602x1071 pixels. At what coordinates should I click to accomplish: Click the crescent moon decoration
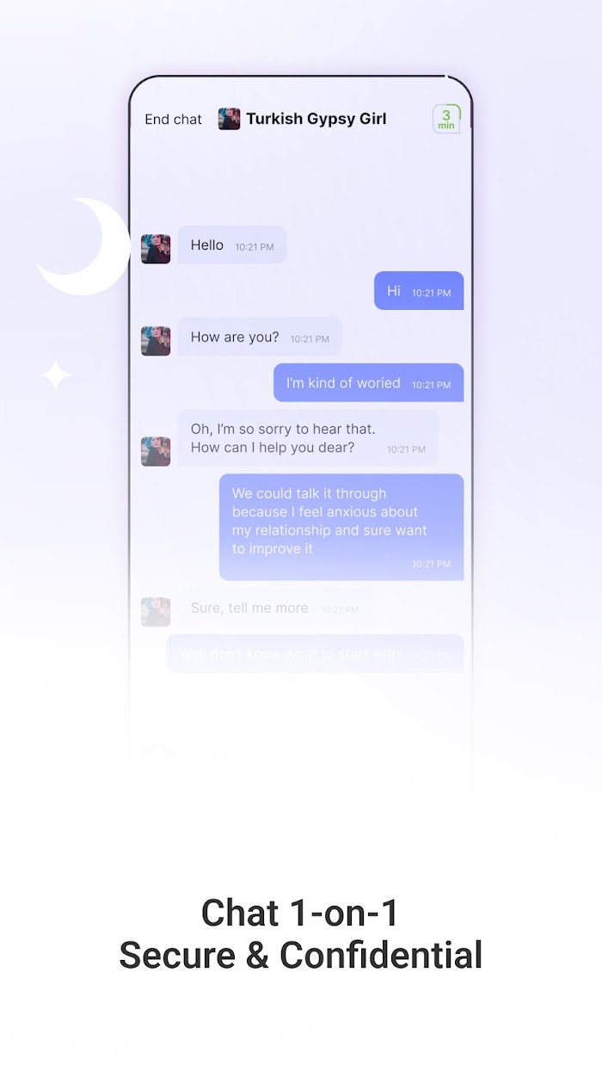(x=83, y=247)
